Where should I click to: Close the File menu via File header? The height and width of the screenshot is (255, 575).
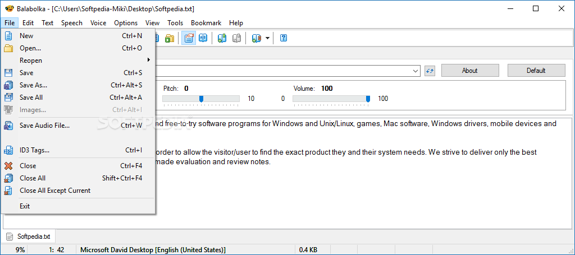10,22
